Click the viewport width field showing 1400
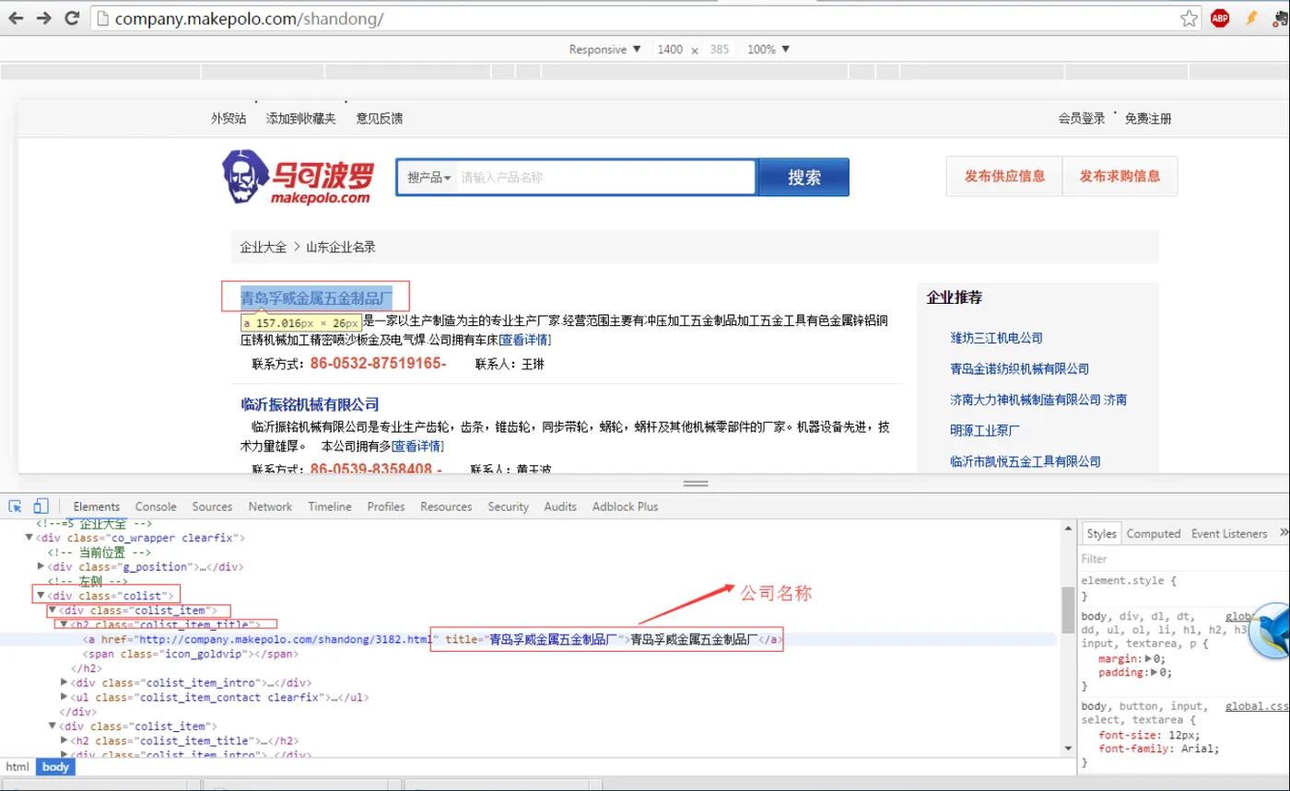Image resolution: width=1290 pixels, height=791 pixels. 670,50
